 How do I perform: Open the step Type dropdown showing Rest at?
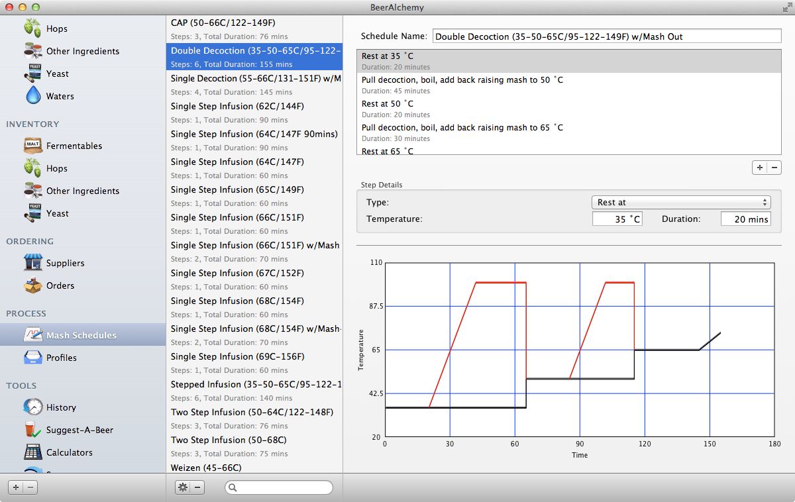(681, 202)
